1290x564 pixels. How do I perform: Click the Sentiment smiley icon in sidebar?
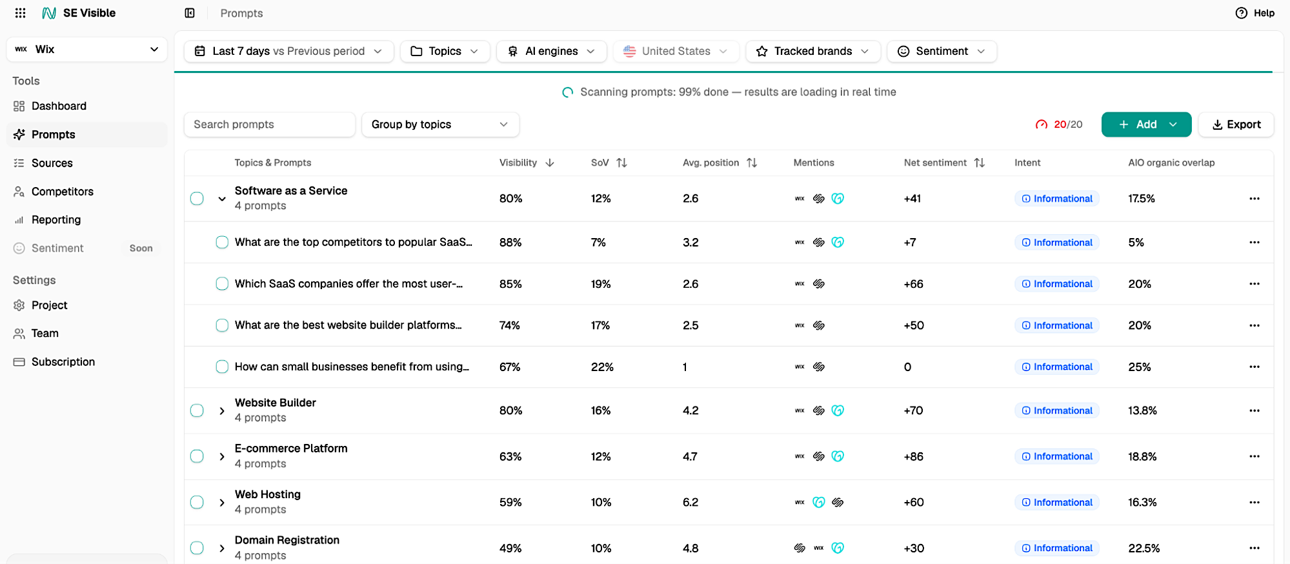[19, 248]
